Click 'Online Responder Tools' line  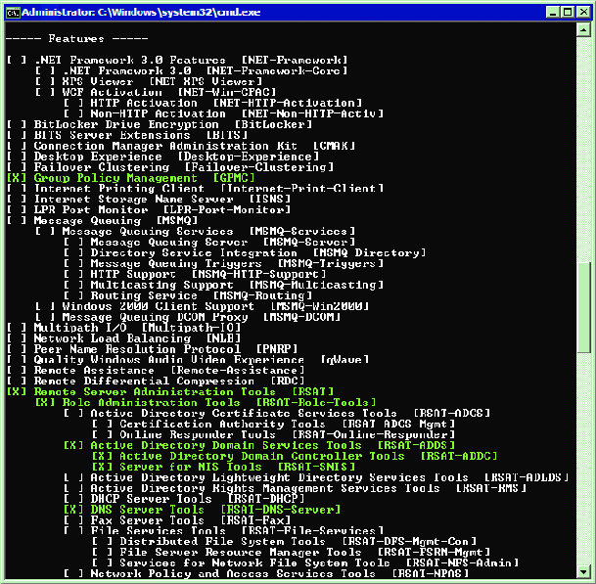273,434
